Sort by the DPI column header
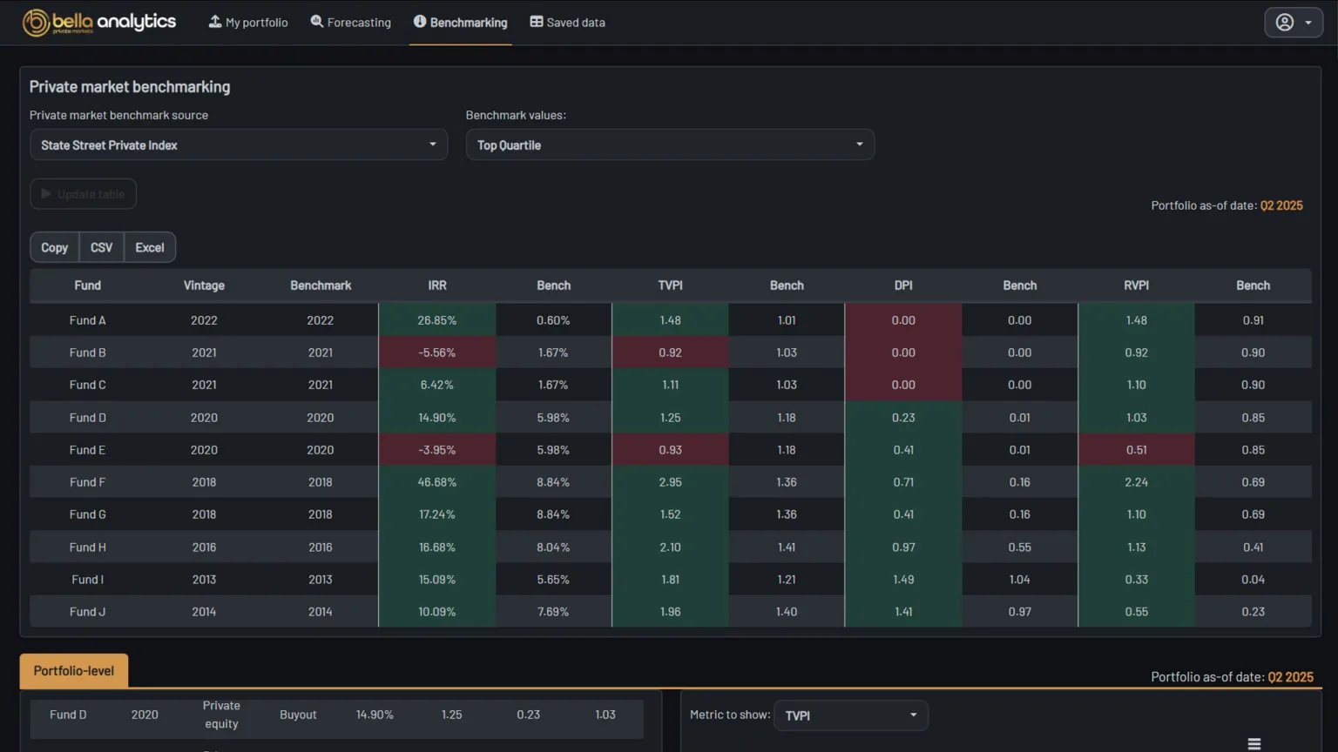This screenshot has height=752, width=1338. (x=903, y=285)
